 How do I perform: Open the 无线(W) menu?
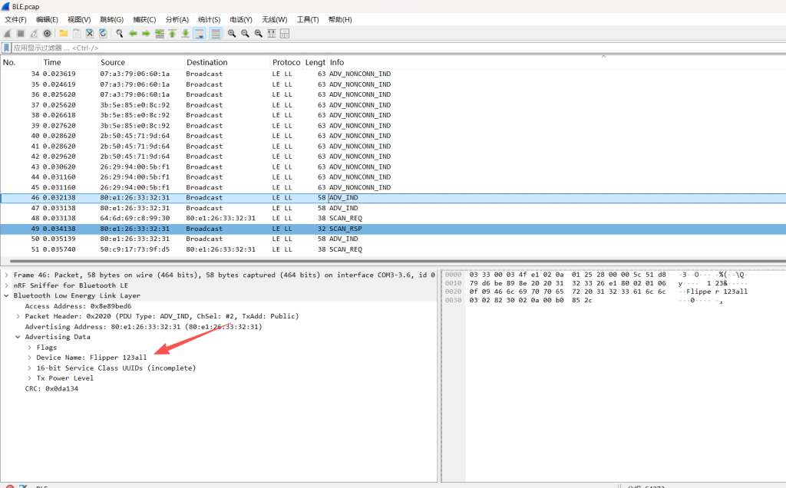point(274,19)
